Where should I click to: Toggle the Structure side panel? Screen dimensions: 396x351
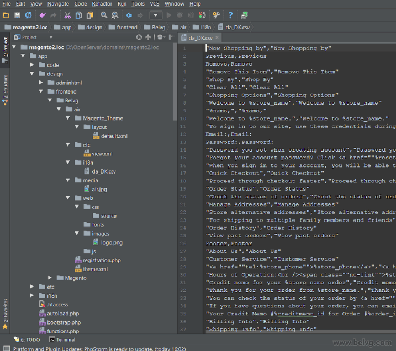[x=5, y=90]
